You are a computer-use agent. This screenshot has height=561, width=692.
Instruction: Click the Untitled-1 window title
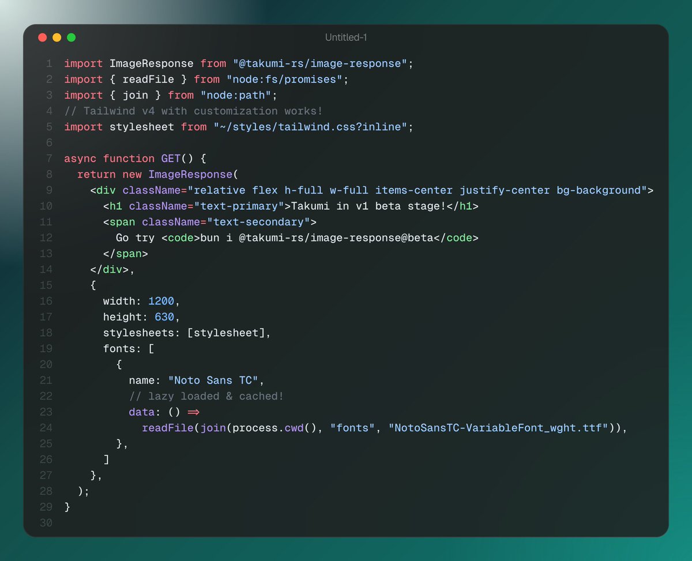point(346,37)
